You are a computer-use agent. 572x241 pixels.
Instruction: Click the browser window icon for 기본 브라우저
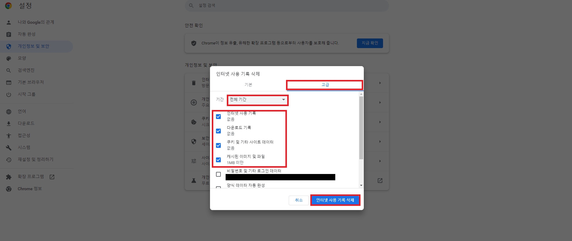coord(9,82)
